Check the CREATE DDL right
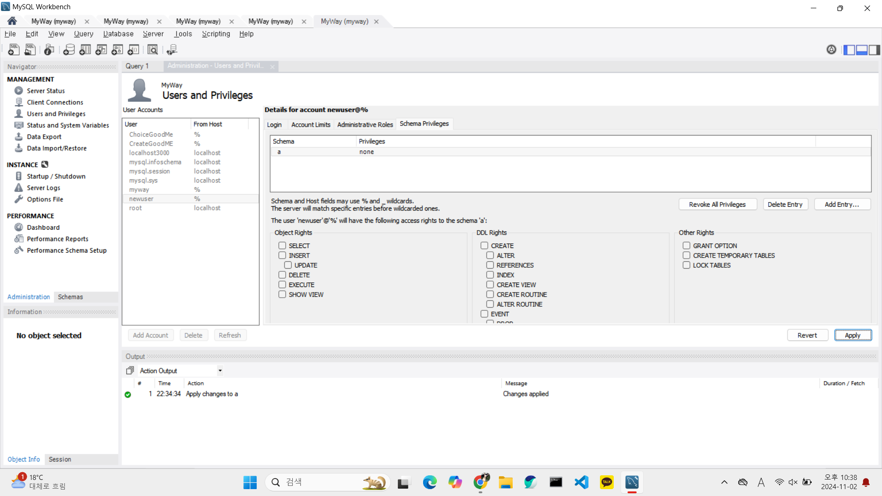 click(484, 246)
